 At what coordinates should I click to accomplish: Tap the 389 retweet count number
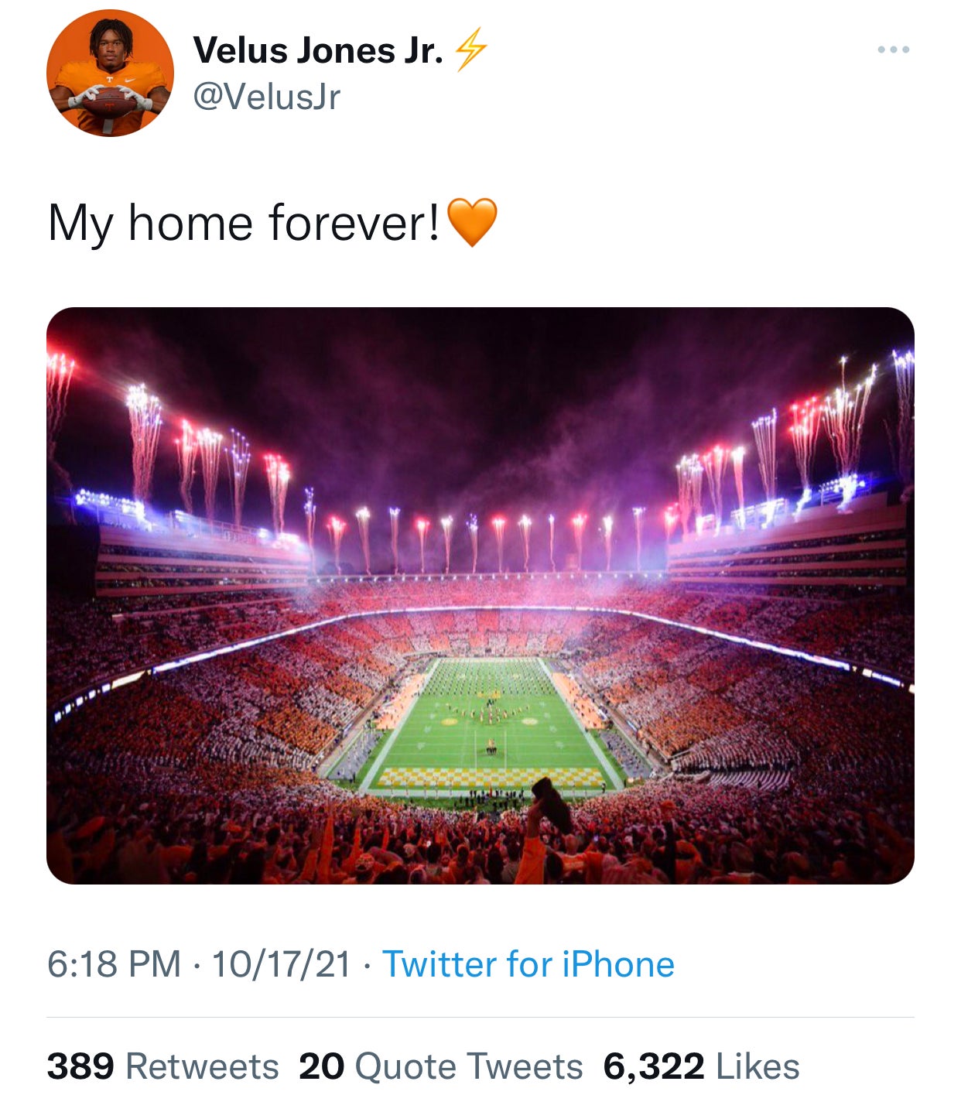point(80,1066)
